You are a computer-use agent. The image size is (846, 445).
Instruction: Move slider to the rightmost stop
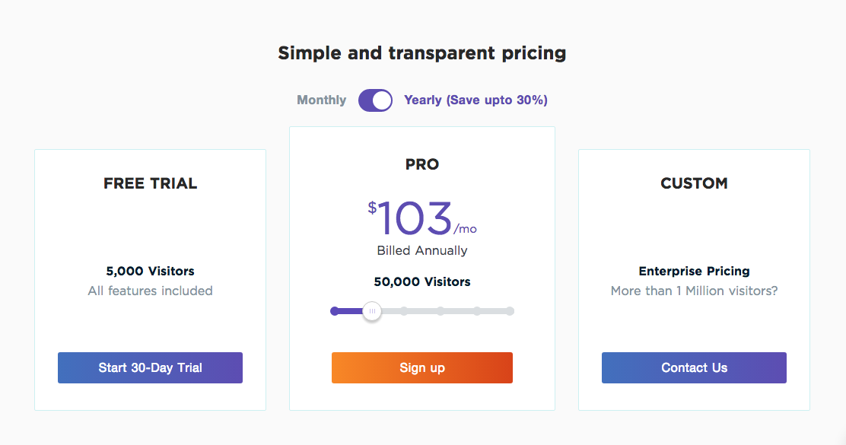(x=510, y=311)
